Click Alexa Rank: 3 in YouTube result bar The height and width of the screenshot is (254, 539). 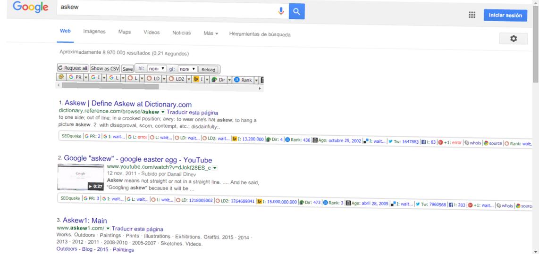pos(333,203)
